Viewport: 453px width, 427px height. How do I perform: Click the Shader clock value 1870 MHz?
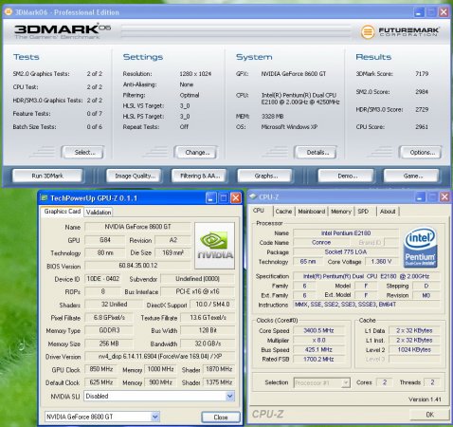click(219, 369)
